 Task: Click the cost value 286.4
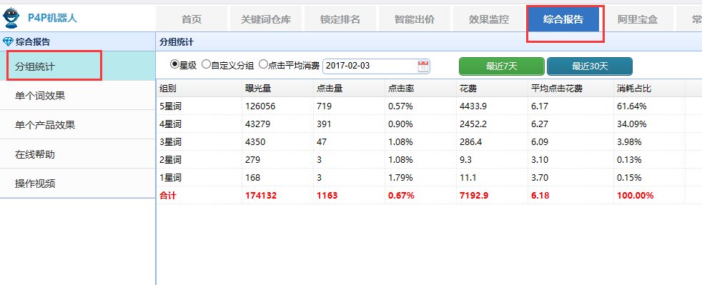[470, 142]
